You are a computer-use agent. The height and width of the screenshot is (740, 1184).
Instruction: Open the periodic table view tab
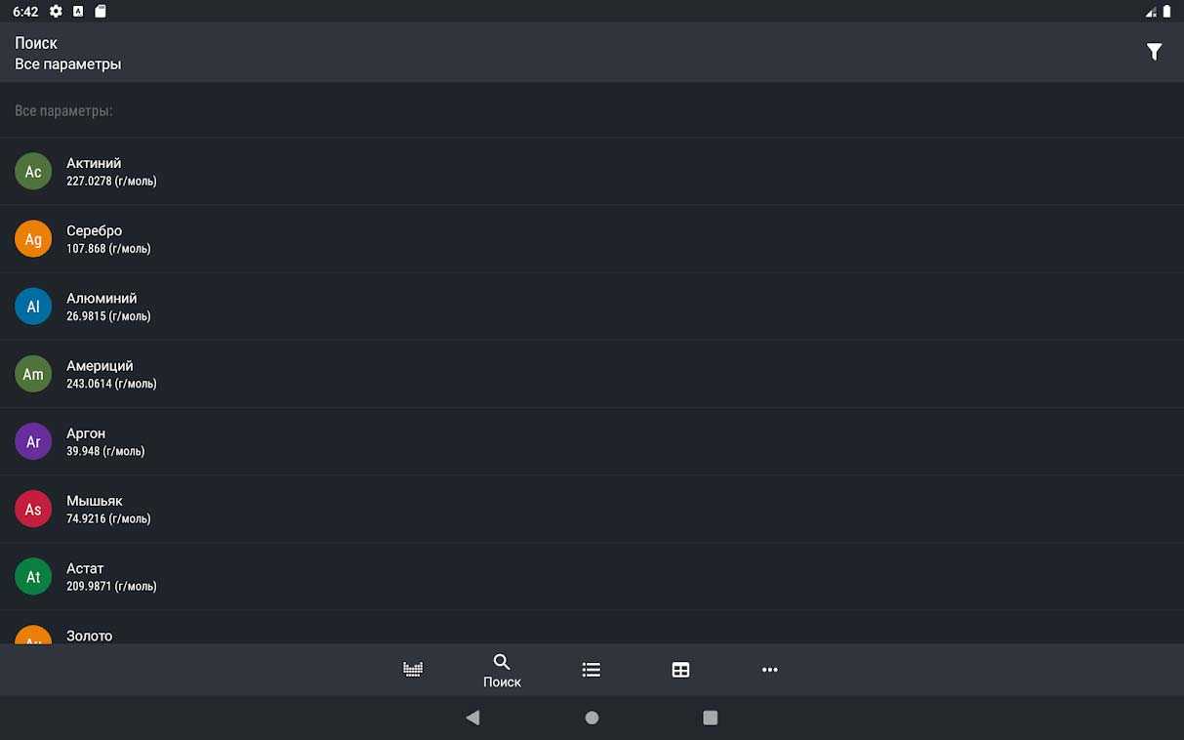(x=413, y=670)
